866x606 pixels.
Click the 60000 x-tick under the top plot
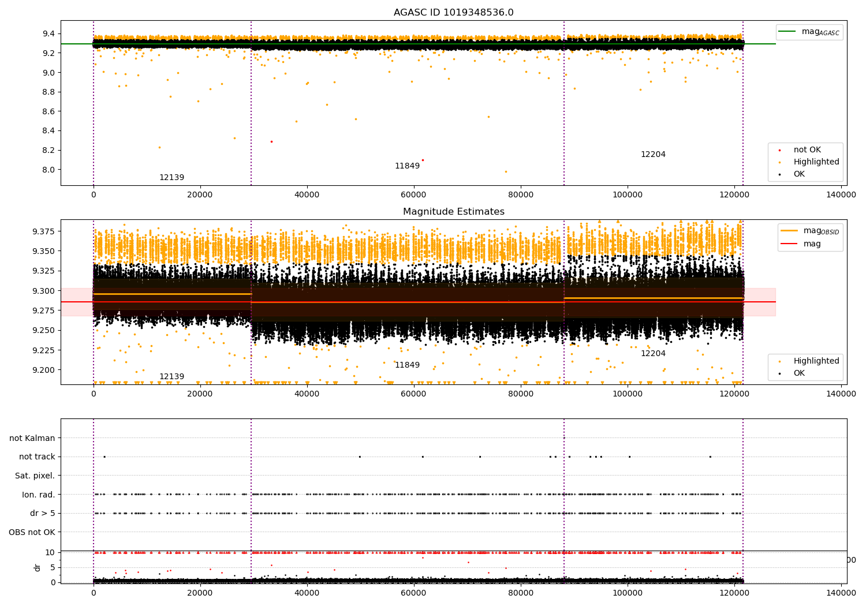point(414,196)
